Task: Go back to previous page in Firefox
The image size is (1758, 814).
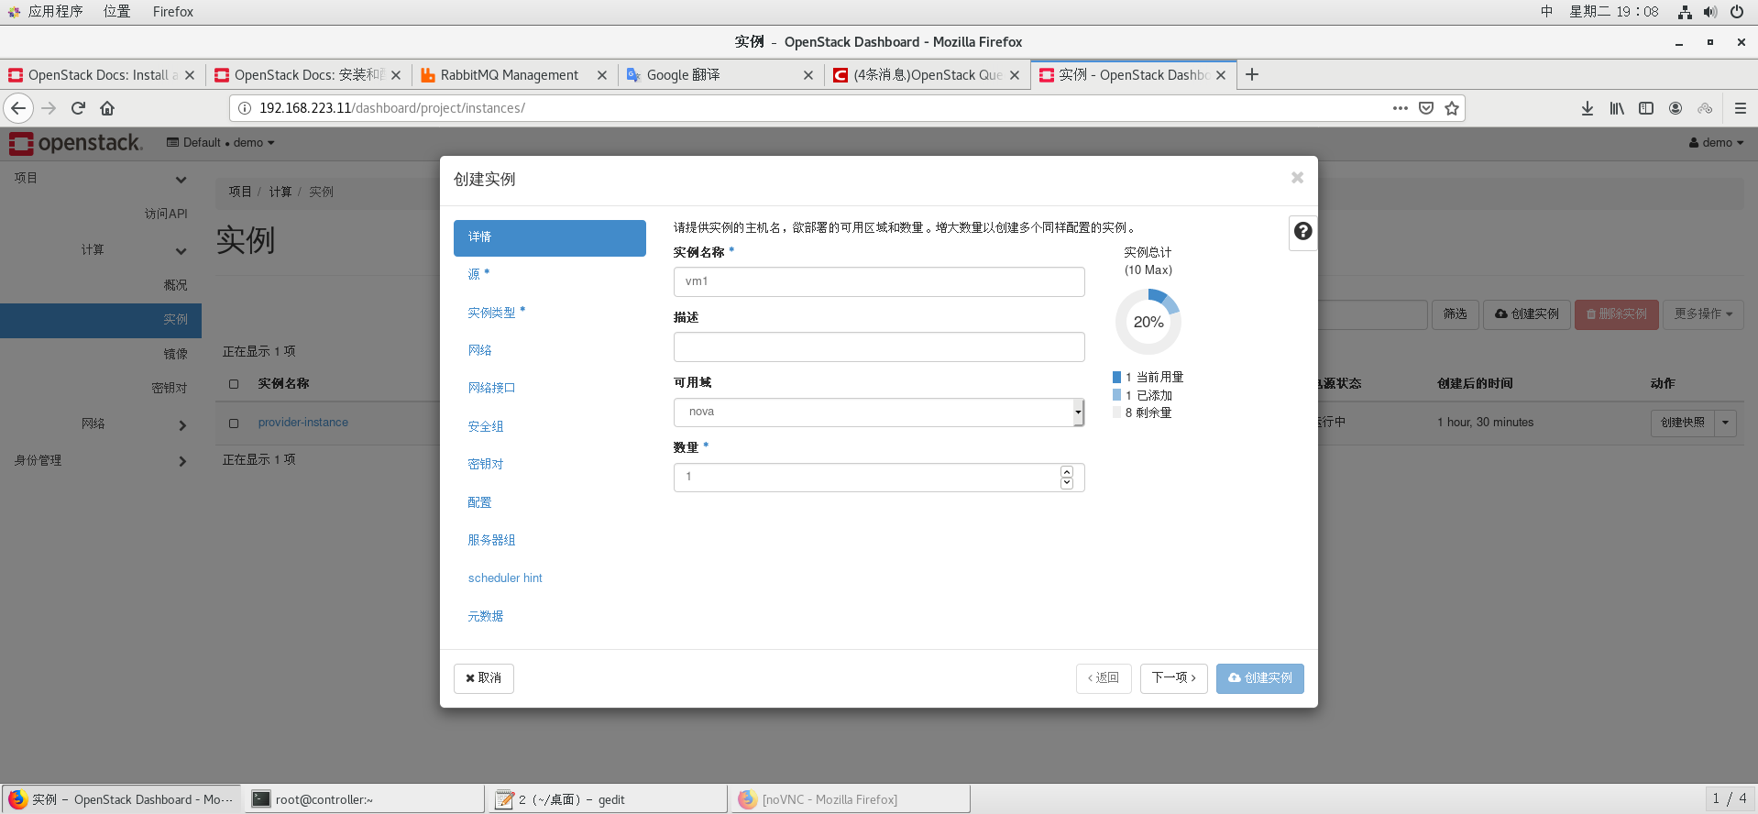Action: coord(18,108)
